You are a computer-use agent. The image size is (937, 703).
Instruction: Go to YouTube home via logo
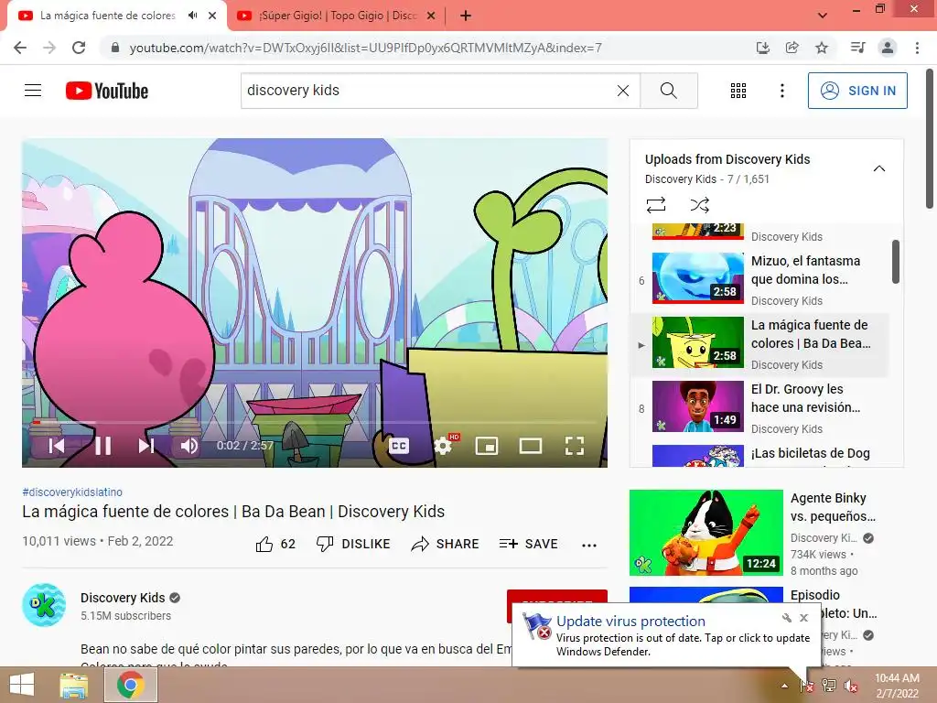[107, 91]
